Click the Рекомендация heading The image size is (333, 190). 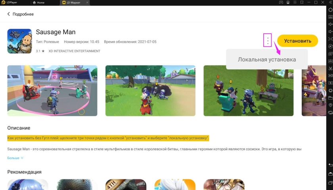(24, 172)
